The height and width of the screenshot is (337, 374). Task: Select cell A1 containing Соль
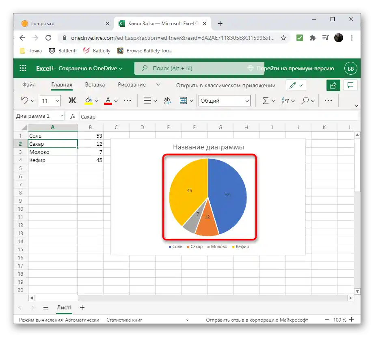53,136
